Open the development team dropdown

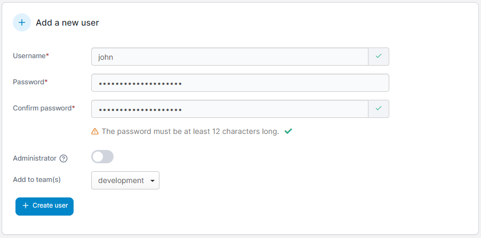pos(125,180)
